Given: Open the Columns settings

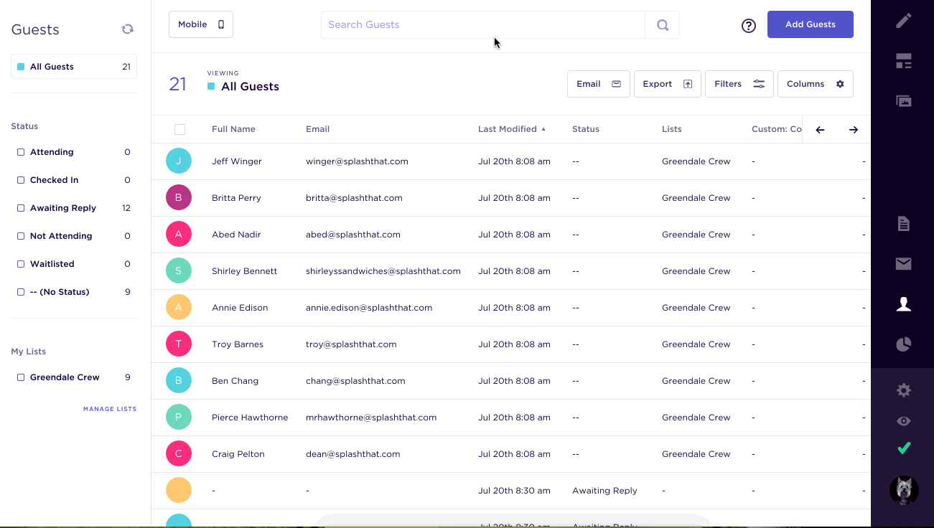Looking at the screenshot, I should 816,84.
